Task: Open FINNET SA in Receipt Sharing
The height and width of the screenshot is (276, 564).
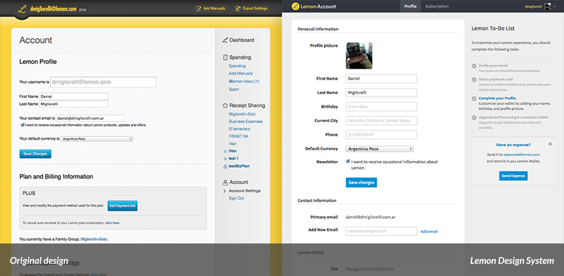Action: (x=238, y=137)
